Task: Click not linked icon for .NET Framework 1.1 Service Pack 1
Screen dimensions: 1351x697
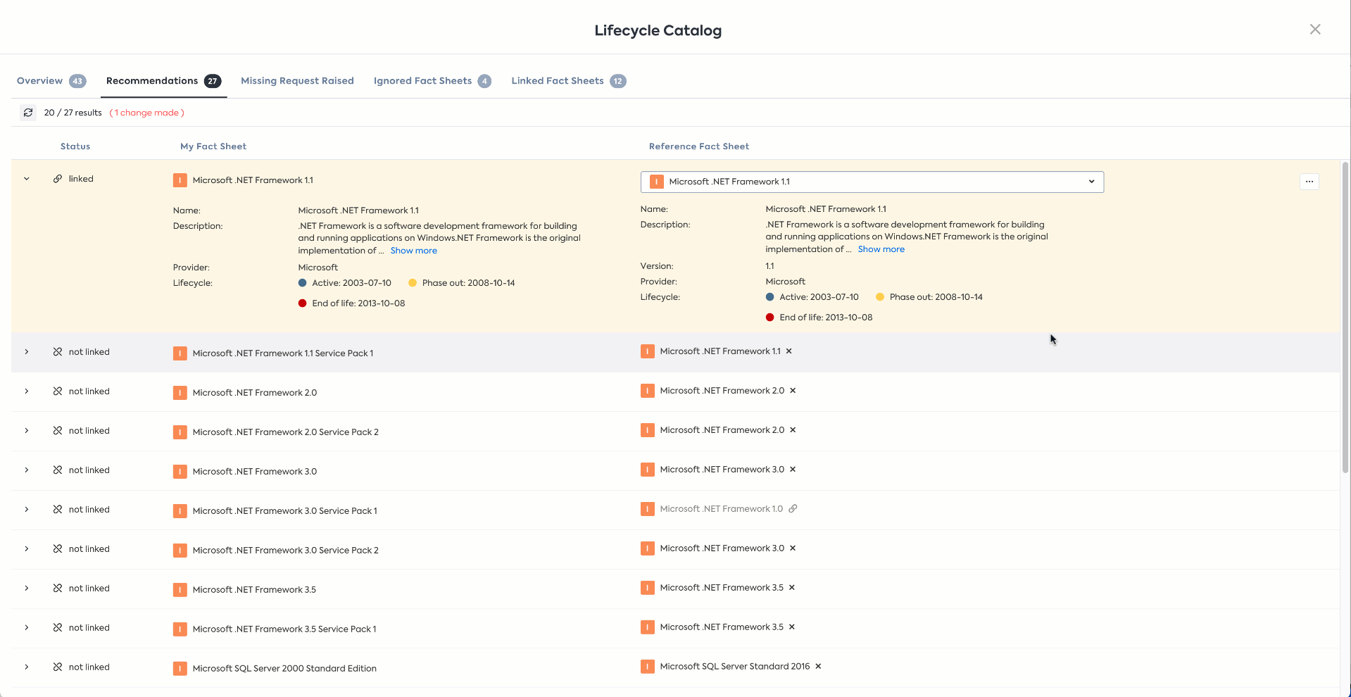Action: tap(58, 352)
